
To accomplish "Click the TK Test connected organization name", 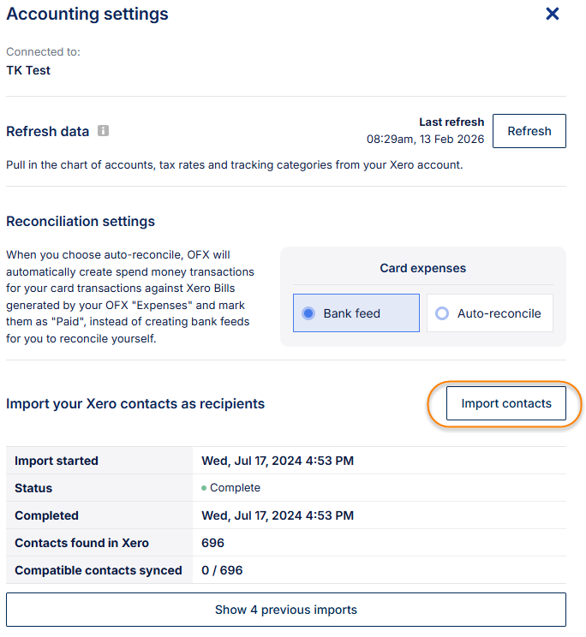I will tap(28, 70).
